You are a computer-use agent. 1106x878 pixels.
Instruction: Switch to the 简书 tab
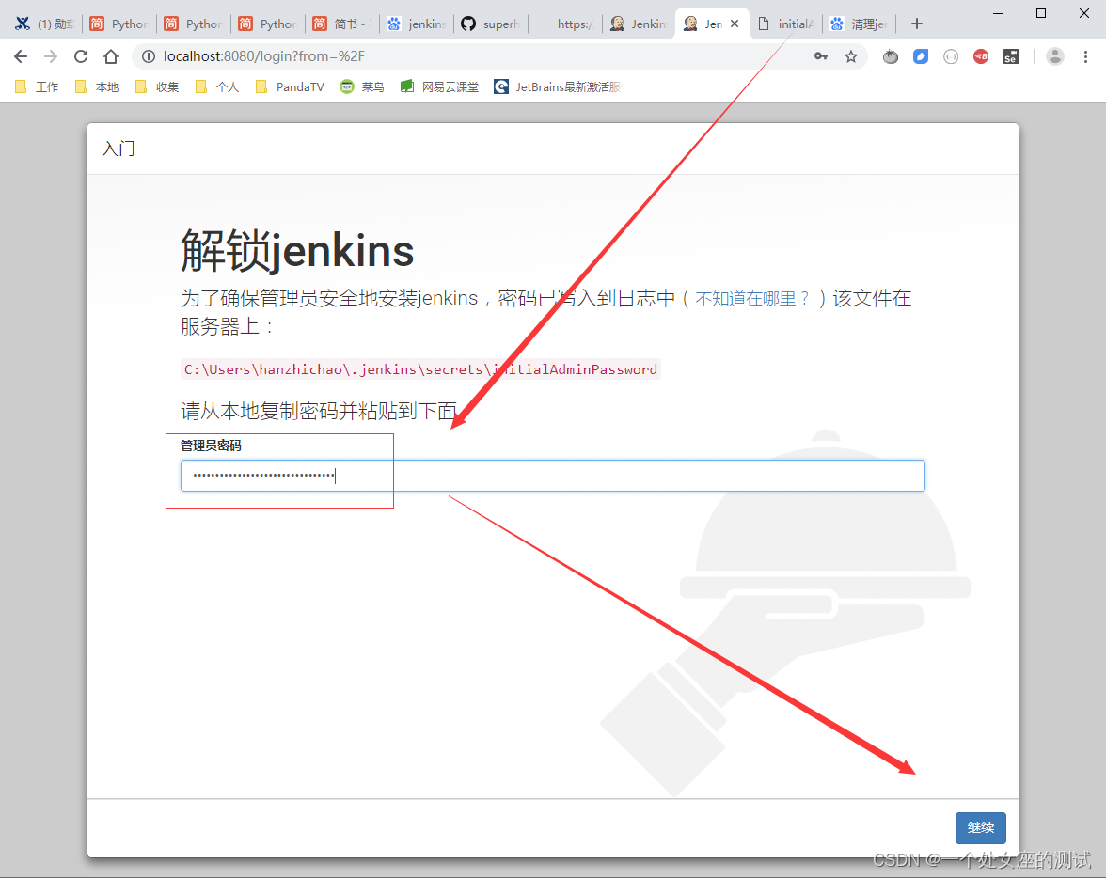coord(342,24)
